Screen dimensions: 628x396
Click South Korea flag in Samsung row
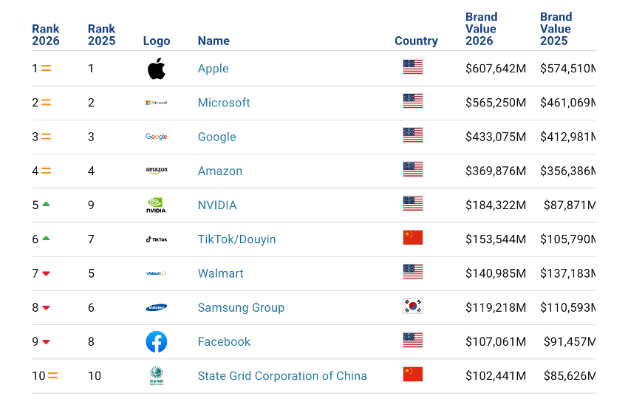(x=413, y=307)
